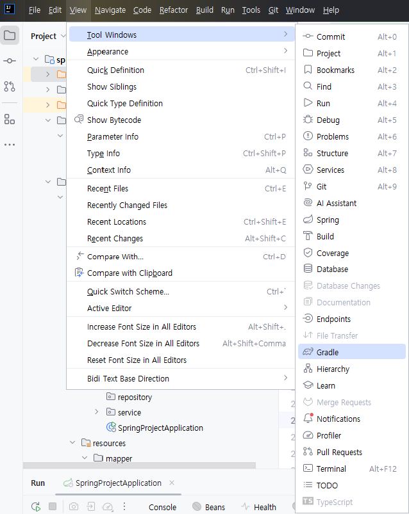409x514 pixels.
Task: Expand Bidi Text Base Direction submenu
Action: [x=181, y=378]
